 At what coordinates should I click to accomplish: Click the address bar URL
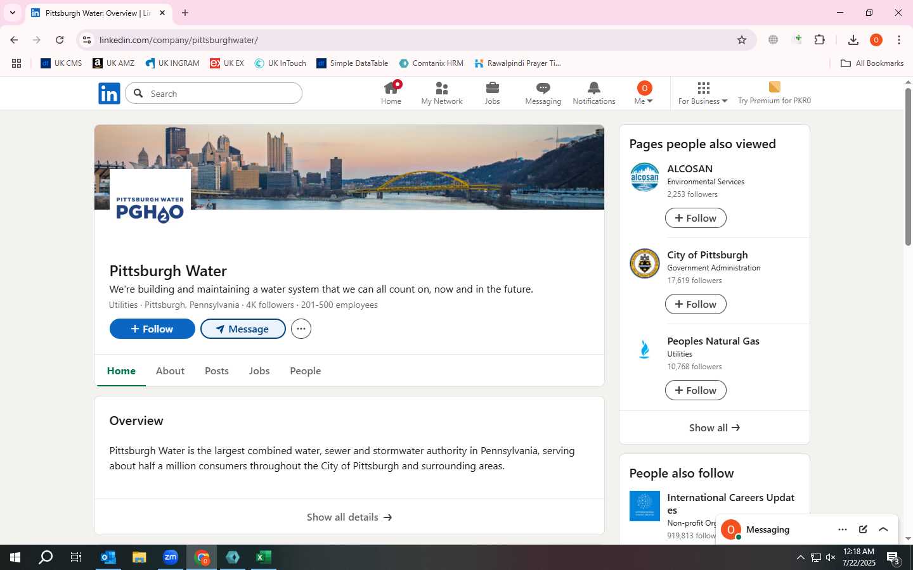pos(179,40)
